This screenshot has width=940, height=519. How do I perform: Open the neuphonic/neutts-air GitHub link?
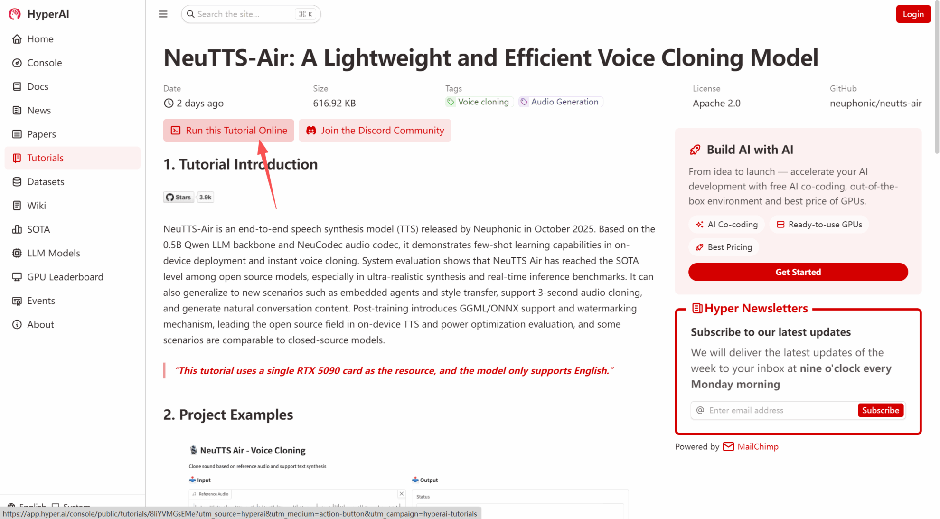[875, 103]
